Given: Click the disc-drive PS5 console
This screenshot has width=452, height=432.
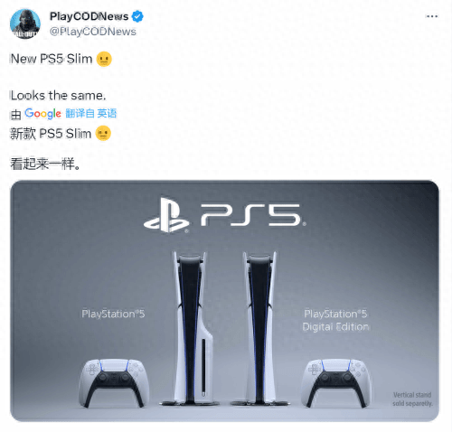Looking at the screenshot, I should 191,328.
